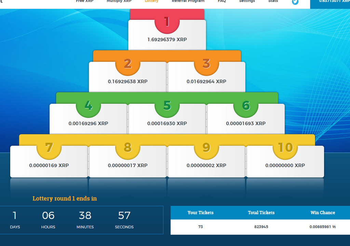Click the Win Chance column header

[323, 213]
